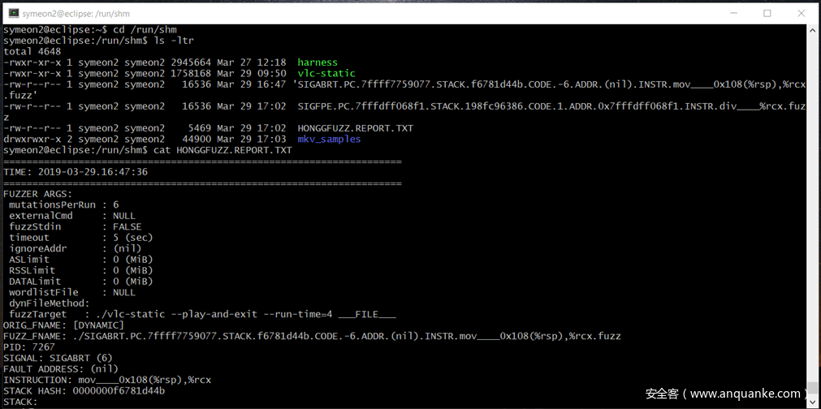Click the 'fuzzTarget' line with vlc-static command
Screen dimensions: 821x409
pyautogui.click(x=202, y=314)
